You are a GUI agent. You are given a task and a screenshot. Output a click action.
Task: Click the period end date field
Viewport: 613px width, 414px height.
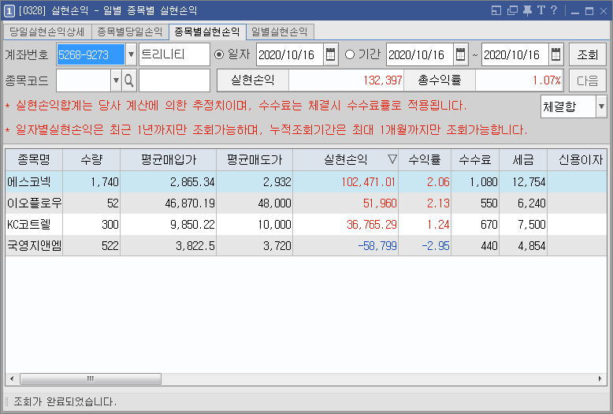(x=515, y=54)
